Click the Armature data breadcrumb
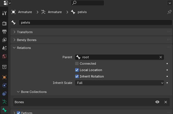The image size is (173, 114). pos(51,12)
